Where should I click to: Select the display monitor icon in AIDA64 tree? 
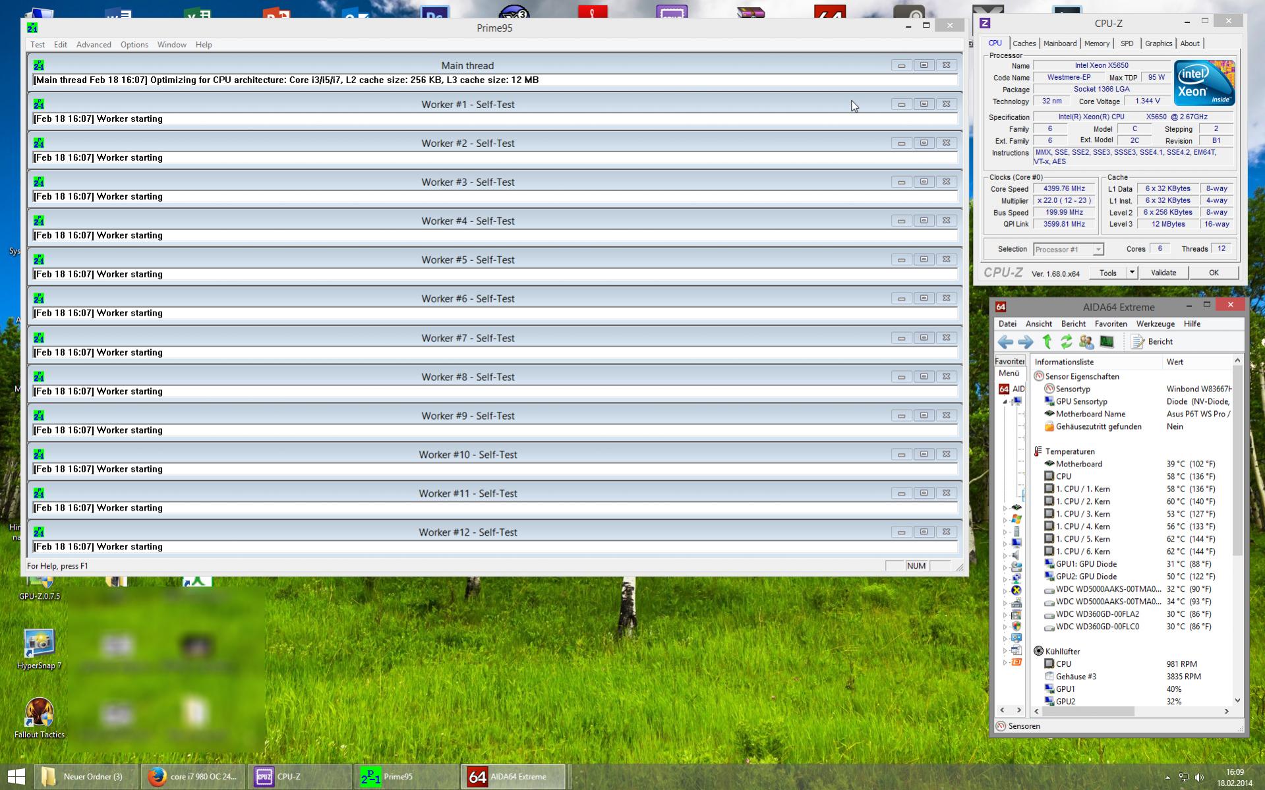click(1016, 544)
